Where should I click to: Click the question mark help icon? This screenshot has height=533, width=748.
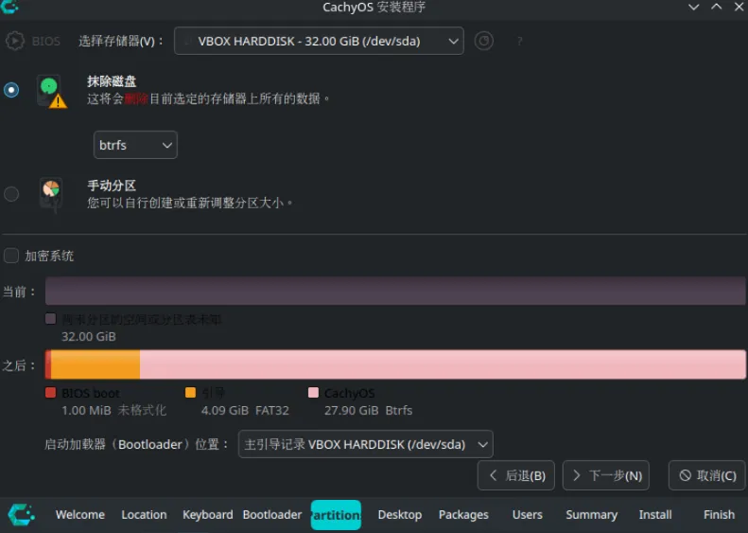point(519,41)
